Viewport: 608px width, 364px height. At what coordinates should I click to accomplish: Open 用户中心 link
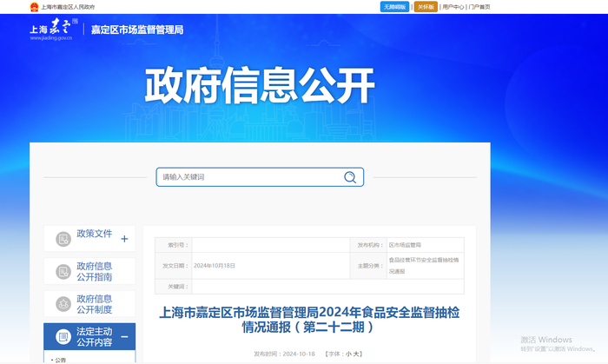tap(453, 7)
